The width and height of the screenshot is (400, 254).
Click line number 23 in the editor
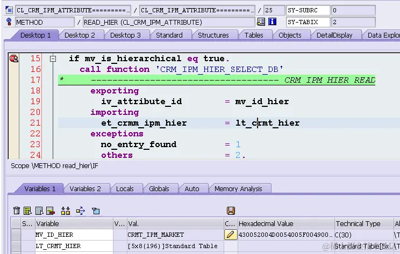pyautogui.click(x=35, y=144)
